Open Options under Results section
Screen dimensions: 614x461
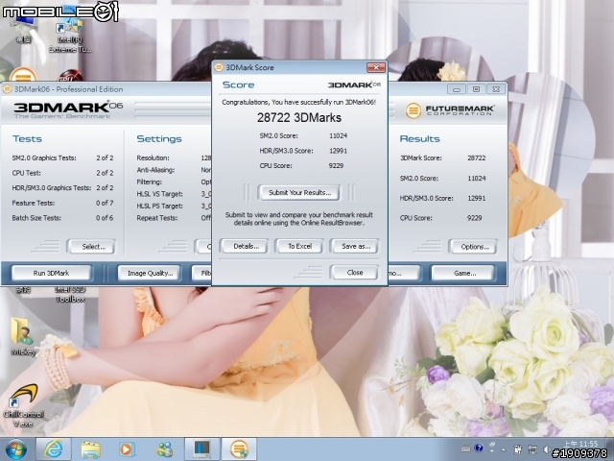474,247
